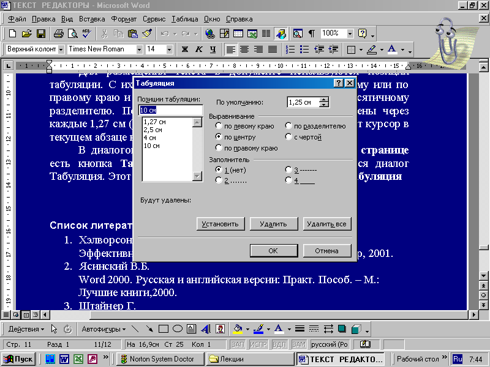The height and width of the screenshot is (367, 490).
Task: Cut selection with scissors icon
Action: click(104, 33)
